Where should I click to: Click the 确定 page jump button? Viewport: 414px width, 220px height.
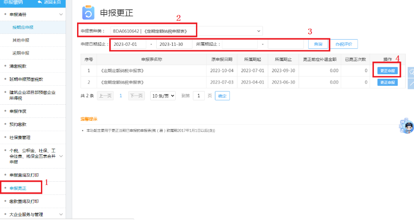(222, 96)
